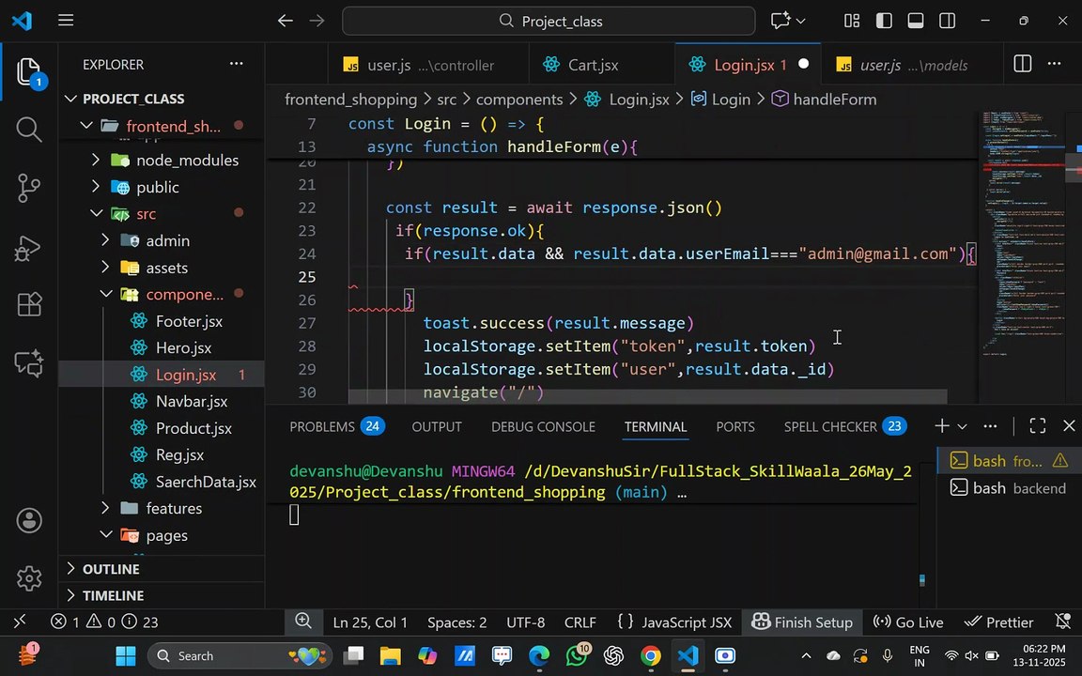Open the Accounts menu icon
Image resolution: width=1082 pixels, height=676 pixels.
(x=29, y=521)
